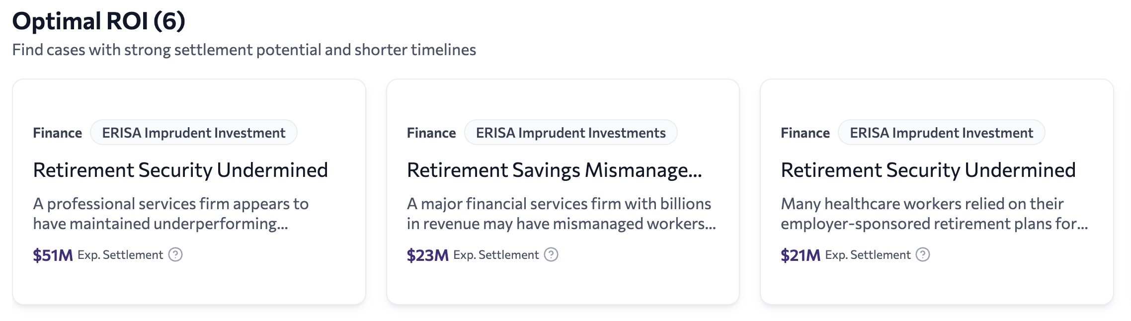Select the ERISA Imprudent Investments tag

point(570,133)
